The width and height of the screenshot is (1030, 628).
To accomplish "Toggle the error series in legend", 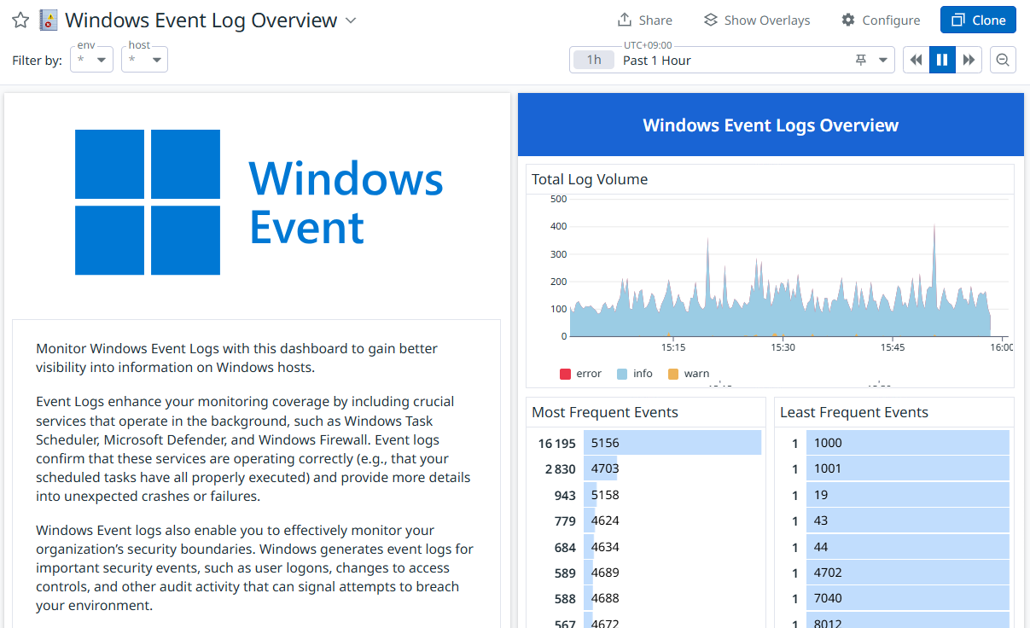I will 580,374.
